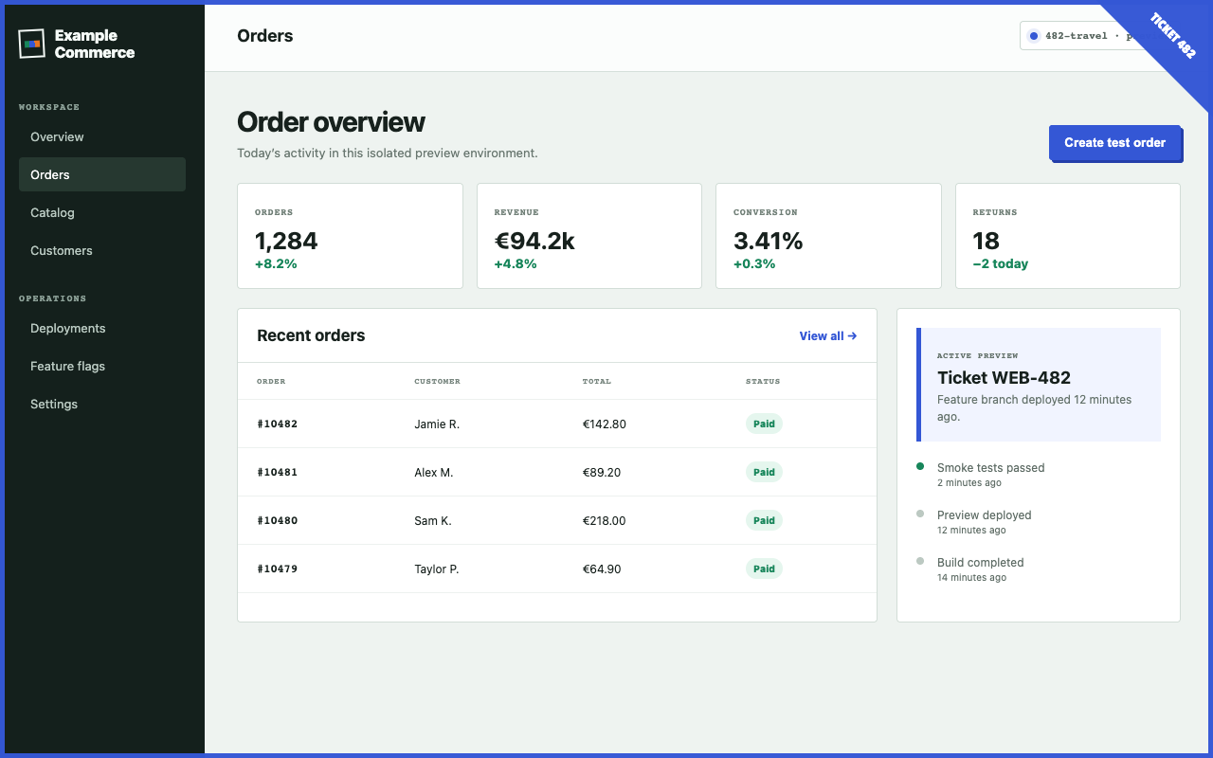Open Feature flags in the sidebar
1213x758 pixels.
(x=102, y=366)
